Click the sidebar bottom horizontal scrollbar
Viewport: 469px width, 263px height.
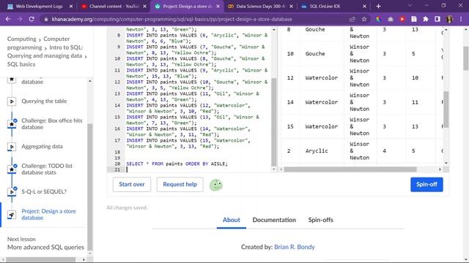click(41, 260)
